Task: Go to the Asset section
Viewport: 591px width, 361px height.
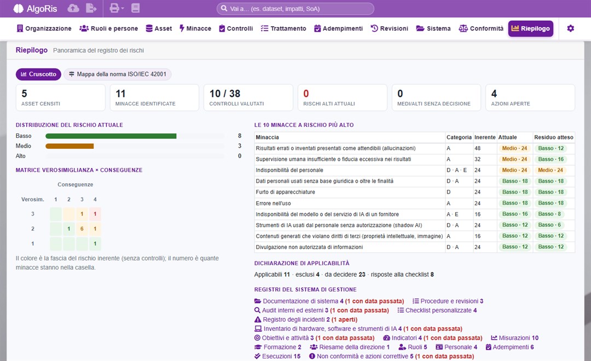Action: click(159, 28)
